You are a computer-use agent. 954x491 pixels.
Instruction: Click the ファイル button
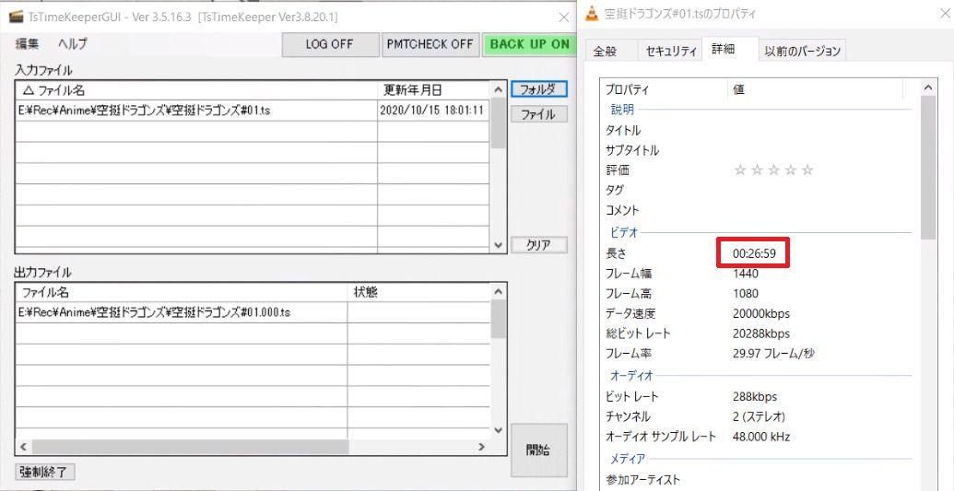click(538, 114)
